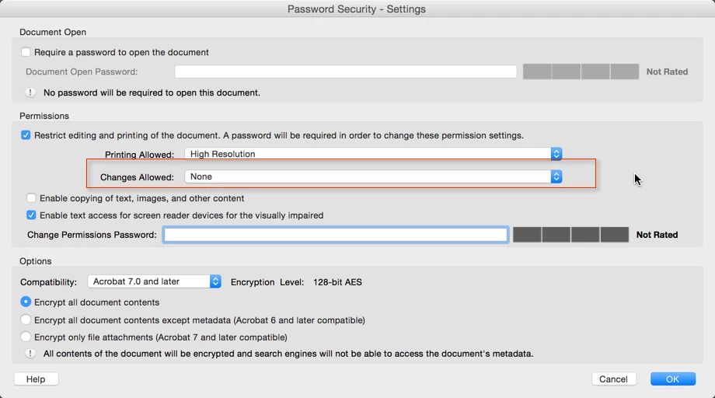Viewport: 715px width, 398px height.
Task: Enable Require a password to open document
Action: pos(26,52)
